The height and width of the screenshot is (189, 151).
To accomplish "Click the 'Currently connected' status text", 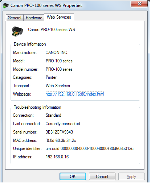I will tap(63, 124).
